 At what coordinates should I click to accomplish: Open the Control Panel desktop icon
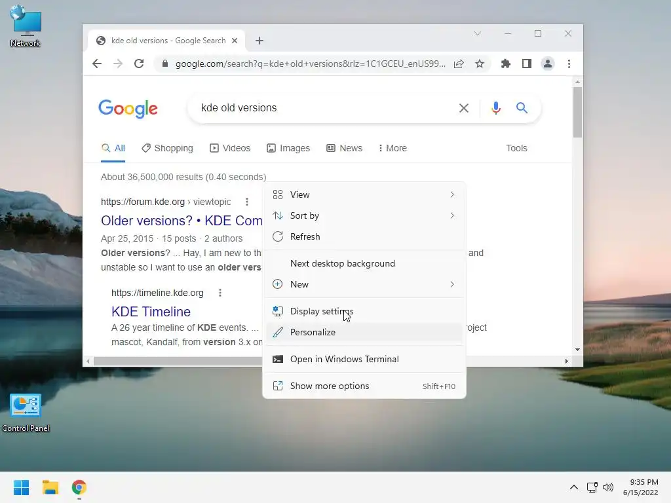[26, 413]
